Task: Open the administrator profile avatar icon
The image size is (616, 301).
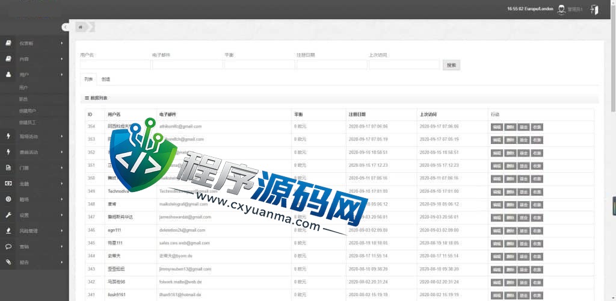Action: pos(561,10)
